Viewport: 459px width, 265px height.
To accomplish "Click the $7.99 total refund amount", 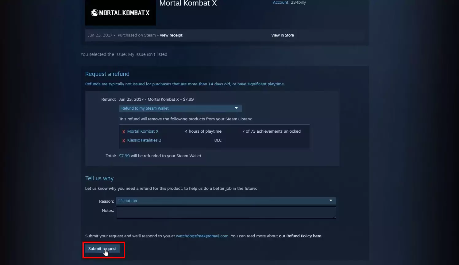I will click(x=124, y=156).
